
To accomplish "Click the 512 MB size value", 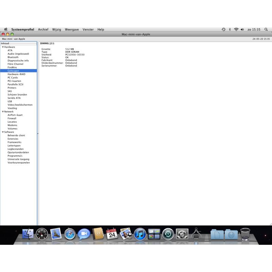I will click(70, 49).
